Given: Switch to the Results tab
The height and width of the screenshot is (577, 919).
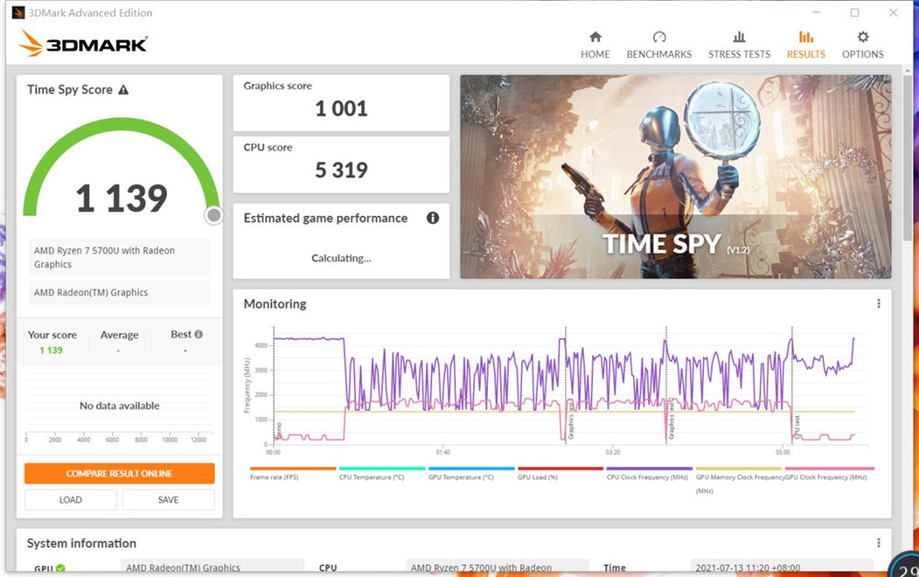Looking at the screenshot, I should (x=805, y=45).
